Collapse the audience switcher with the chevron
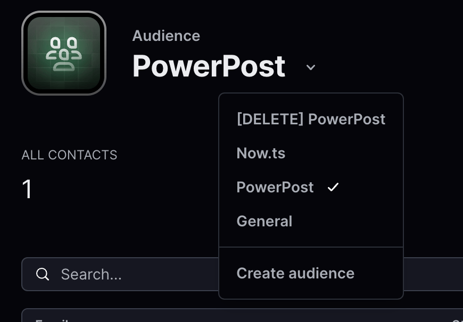463x322 pixels. 311,67
